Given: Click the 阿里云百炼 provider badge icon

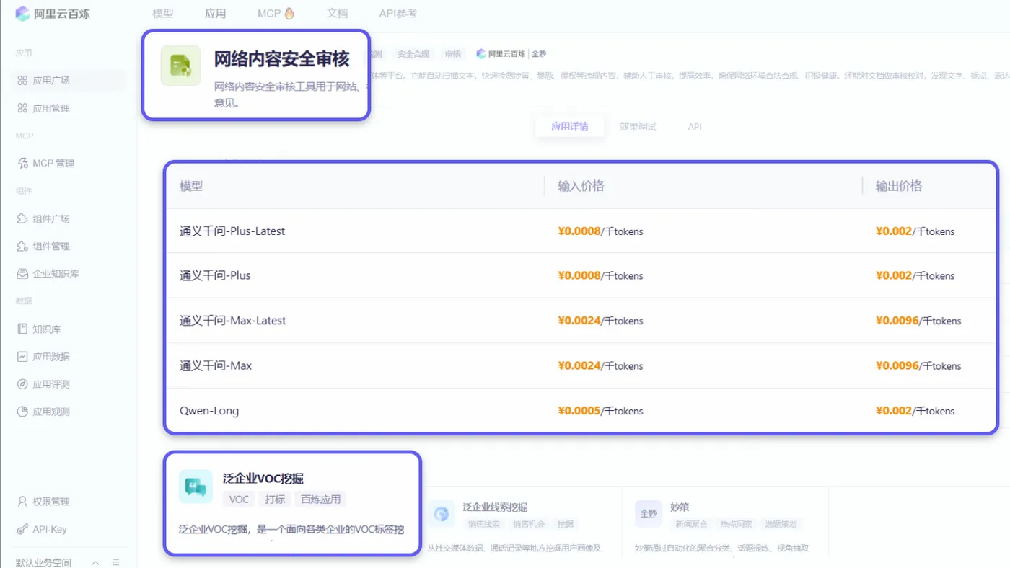Looking at the screenshot, I should coord(481,54).
